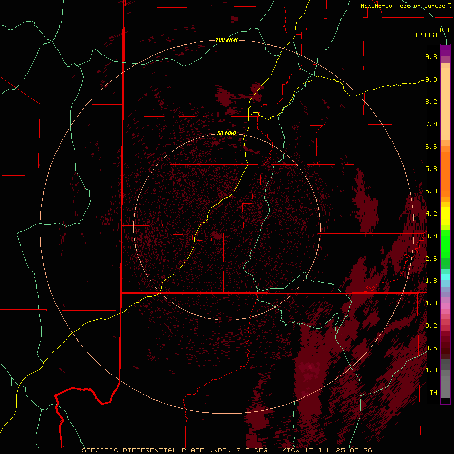This screenshot has height=454, width=454.
Task: Pick the purple swatch atop the color scale
Action: coord(445,50)
